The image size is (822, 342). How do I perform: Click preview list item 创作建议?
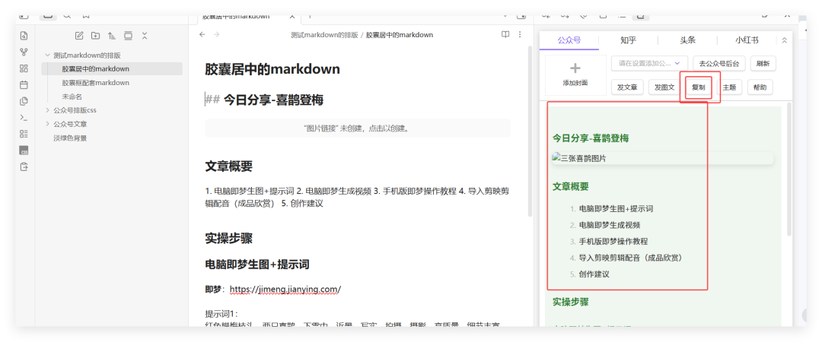click(594, 274)
